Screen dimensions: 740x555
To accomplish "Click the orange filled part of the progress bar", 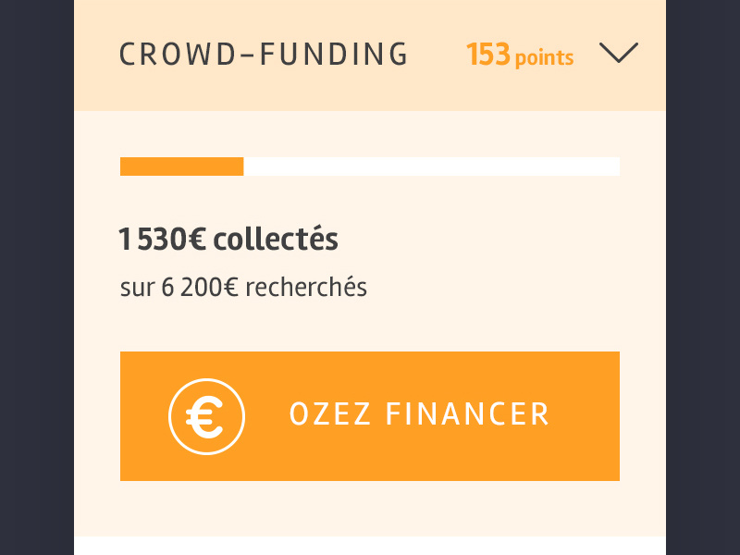I will pyautogui.click(x=181, y=166).
